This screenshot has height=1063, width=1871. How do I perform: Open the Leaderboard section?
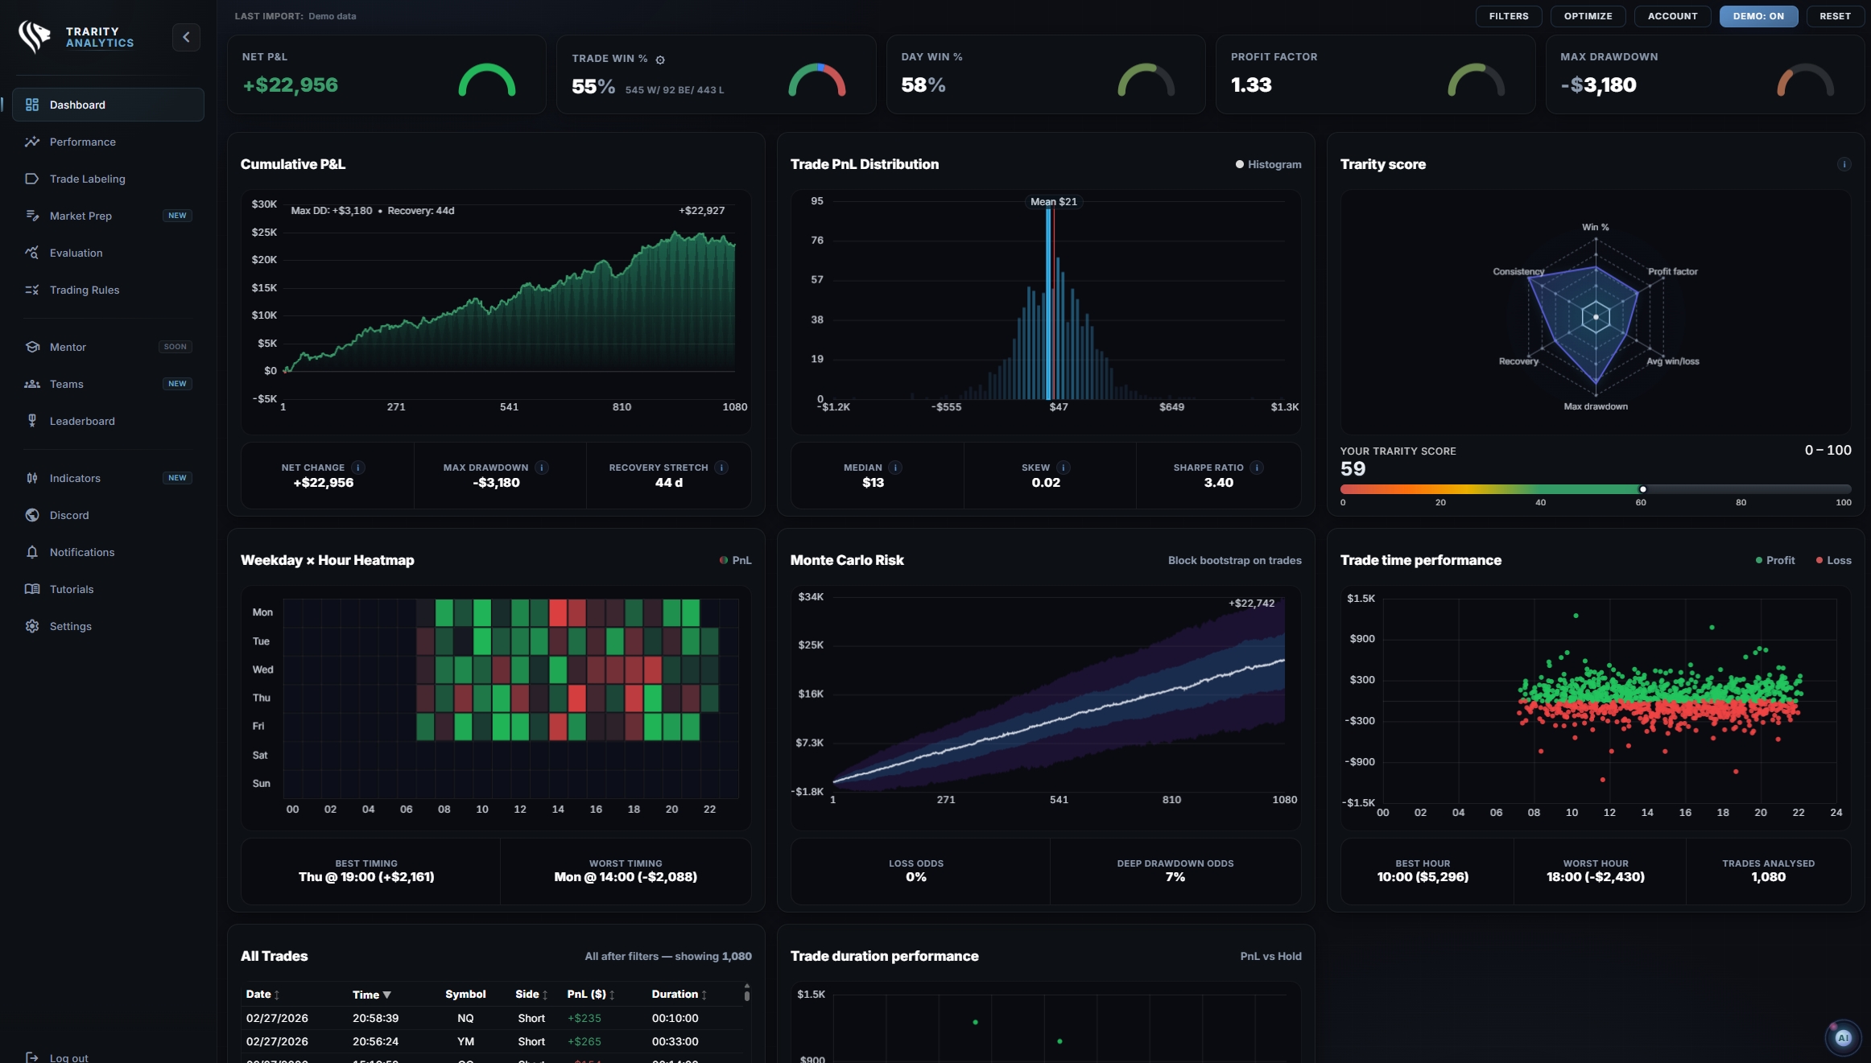point(81,421)
